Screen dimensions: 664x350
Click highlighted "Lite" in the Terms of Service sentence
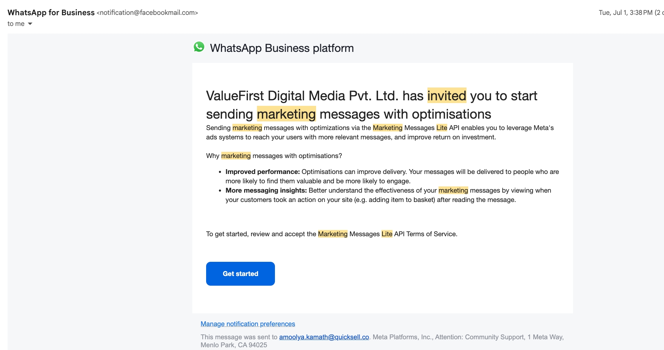[x=387, y=234]
